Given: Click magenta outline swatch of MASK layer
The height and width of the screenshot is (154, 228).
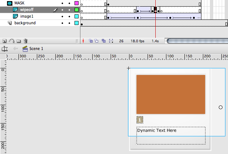Looking at the screenshot, I should click(x=76, y=3).
